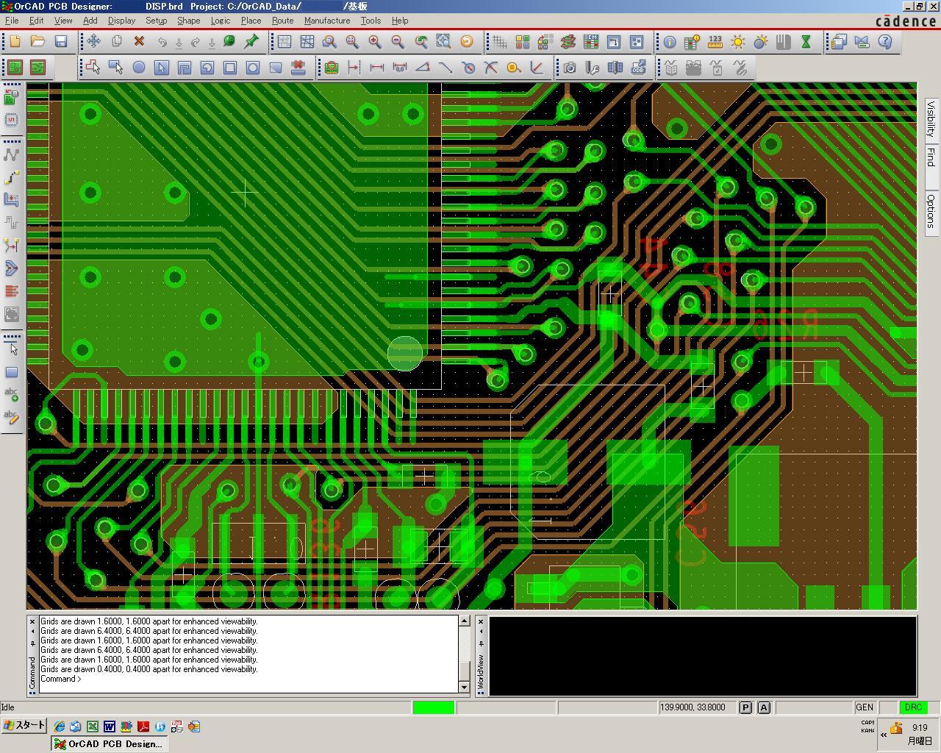Select the Add Rectangle tool in sidebar
941x753 pixels.
click(x=12, y=372)
